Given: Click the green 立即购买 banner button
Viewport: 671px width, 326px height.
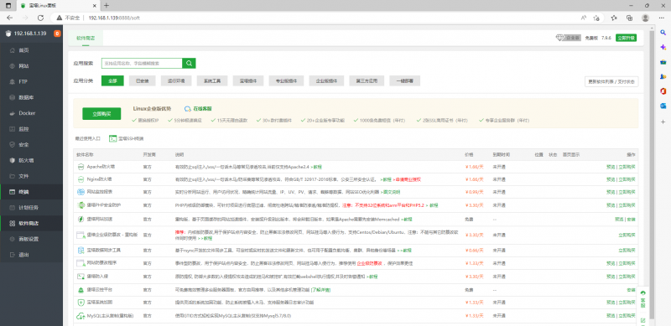Looking at the screenshot, I should tap(101, 114).
